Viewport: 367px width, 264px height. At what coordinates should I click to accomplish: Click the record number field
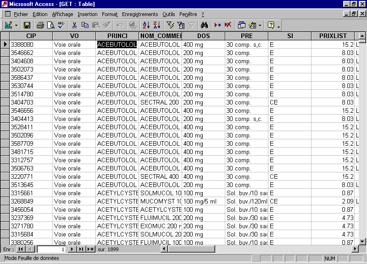pyautogui.click(x=51, y=249)
